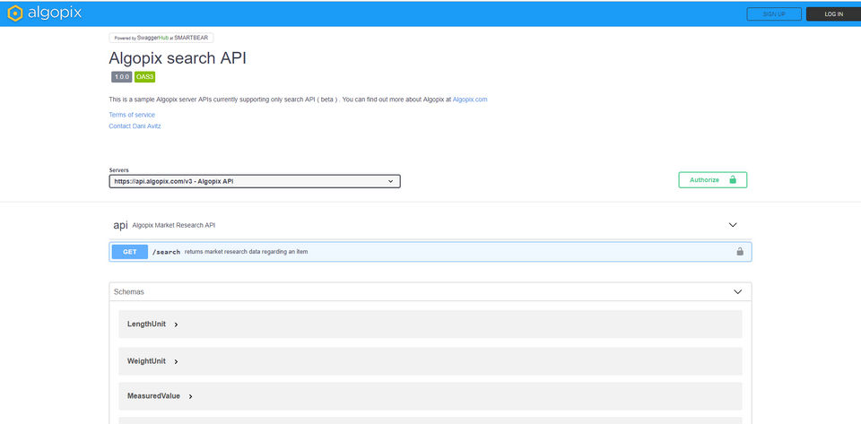Click the api tag title

pos(120,225)
